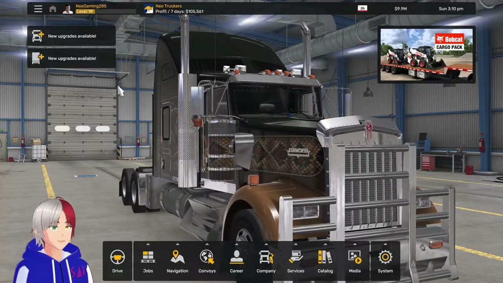Open the Career person icon
The image size is (503, 283).
237,257
